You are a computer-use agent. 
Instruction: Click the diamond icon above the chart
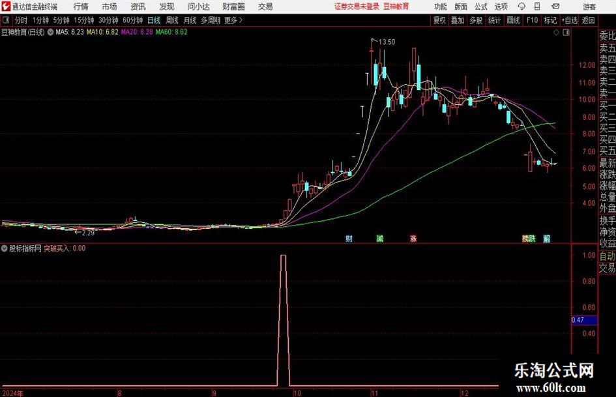pos(556,32)
